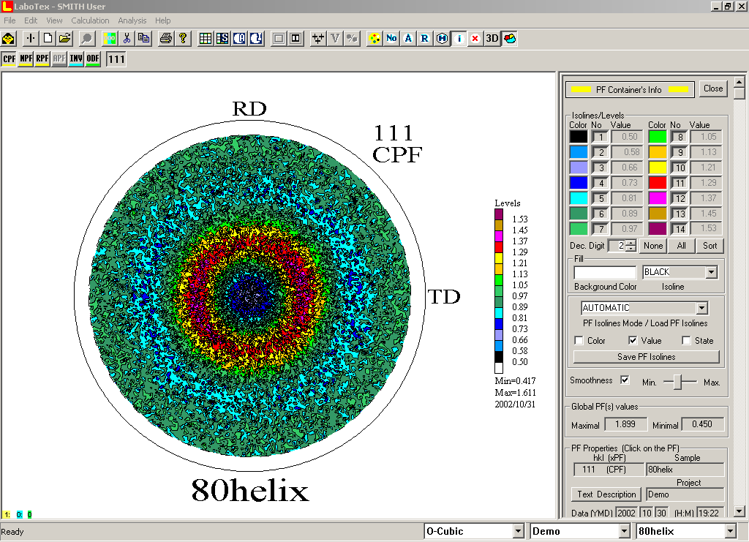Expand the AUTOMATIC isolines mode dropdown
This screenshot has width=749, height=542.
(x=702, y=308)
